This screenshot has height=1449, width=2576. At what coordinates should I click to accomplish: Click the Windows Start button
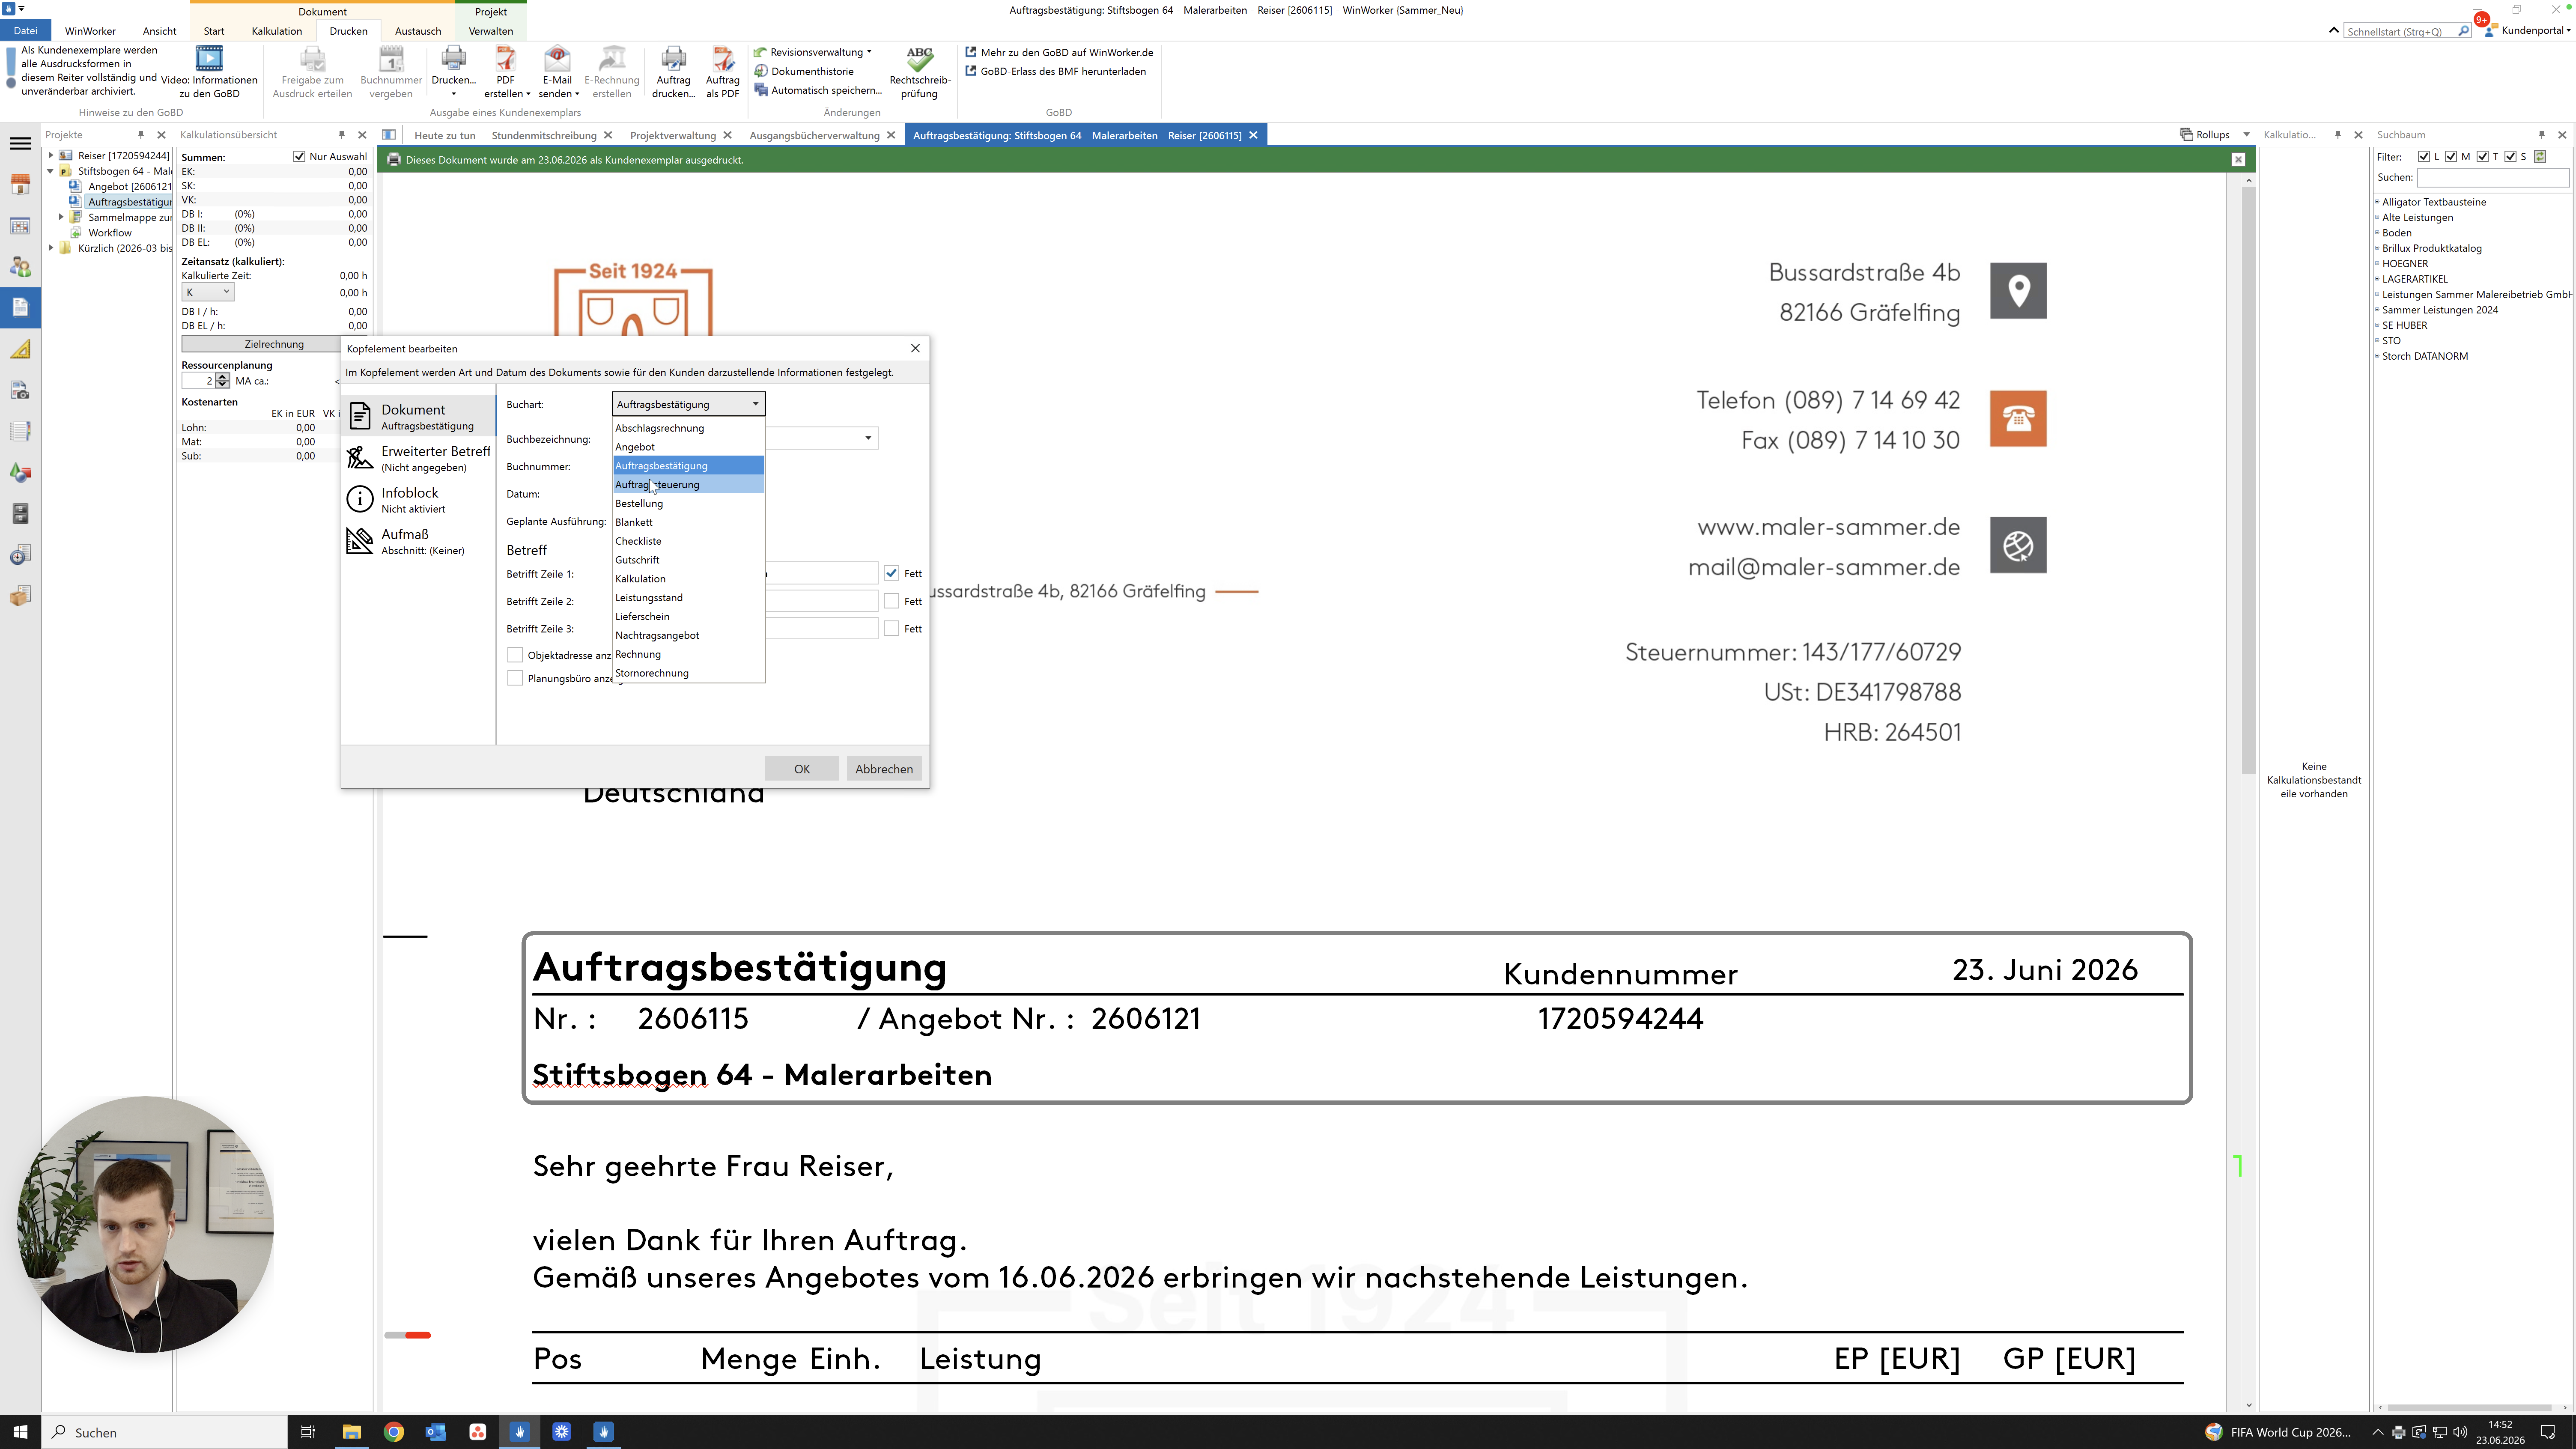click(20, 1432)
